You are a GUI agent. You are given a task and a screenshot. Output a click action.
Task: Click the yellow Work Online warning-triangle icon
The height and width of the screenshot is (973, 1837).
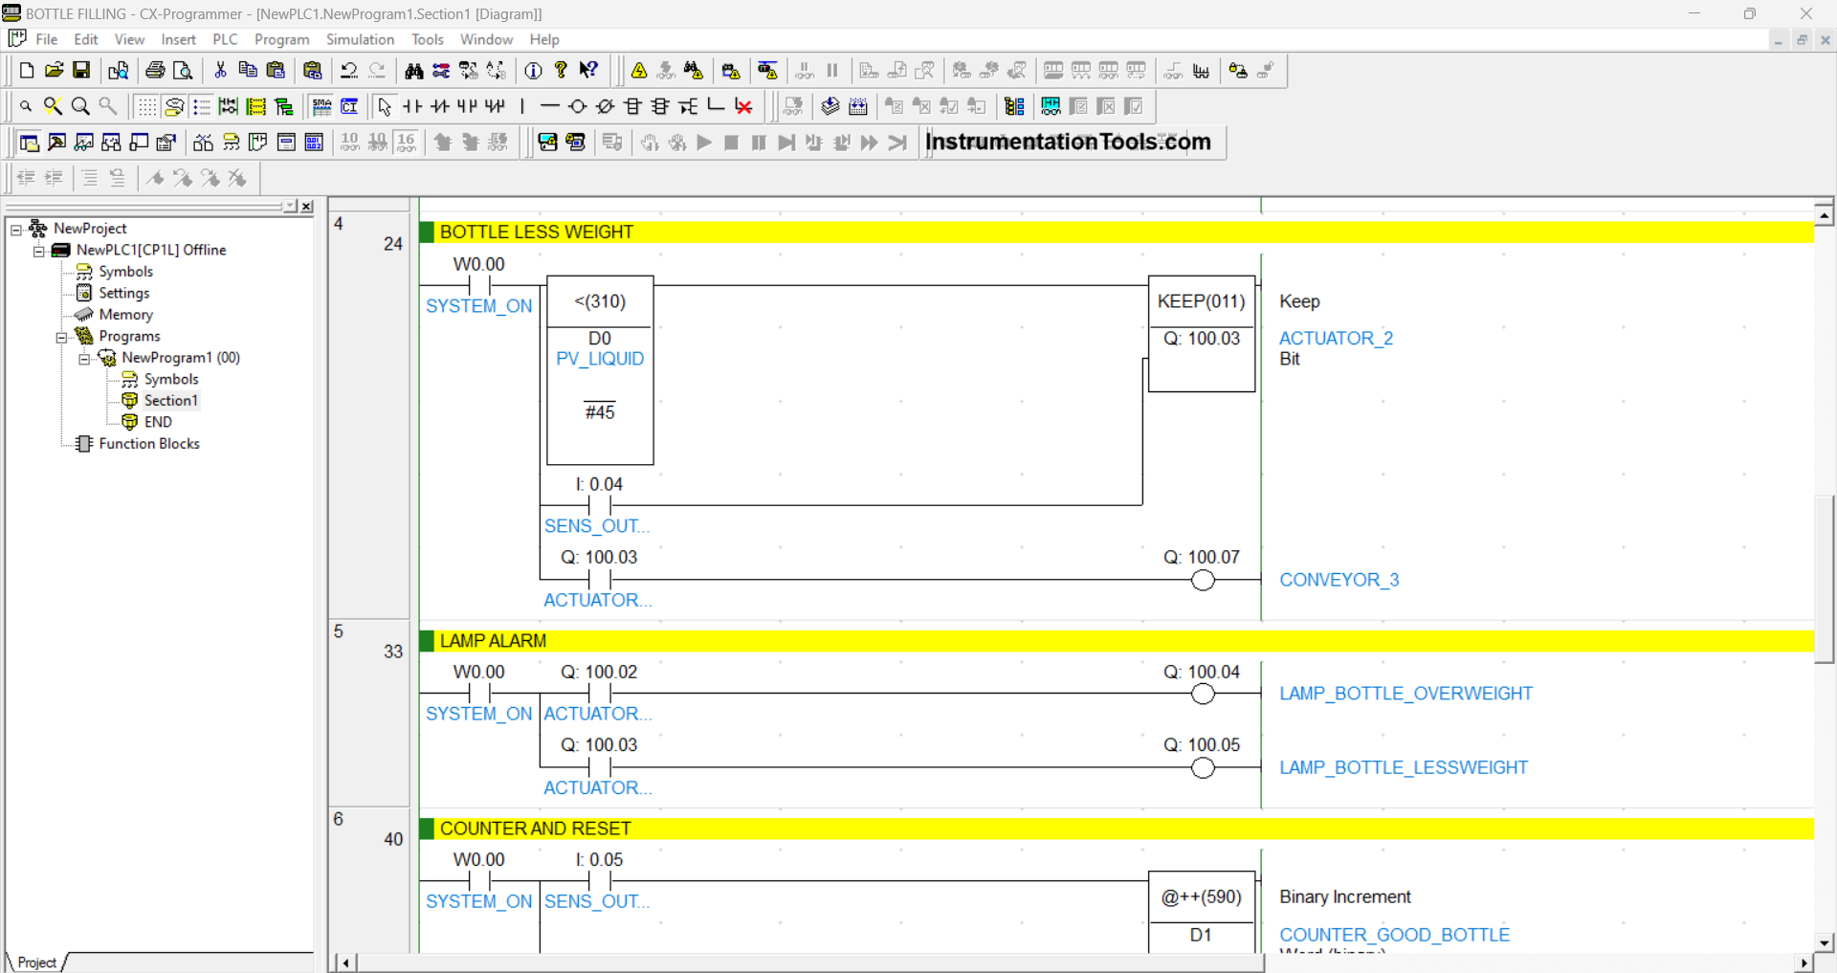[639, 70]
